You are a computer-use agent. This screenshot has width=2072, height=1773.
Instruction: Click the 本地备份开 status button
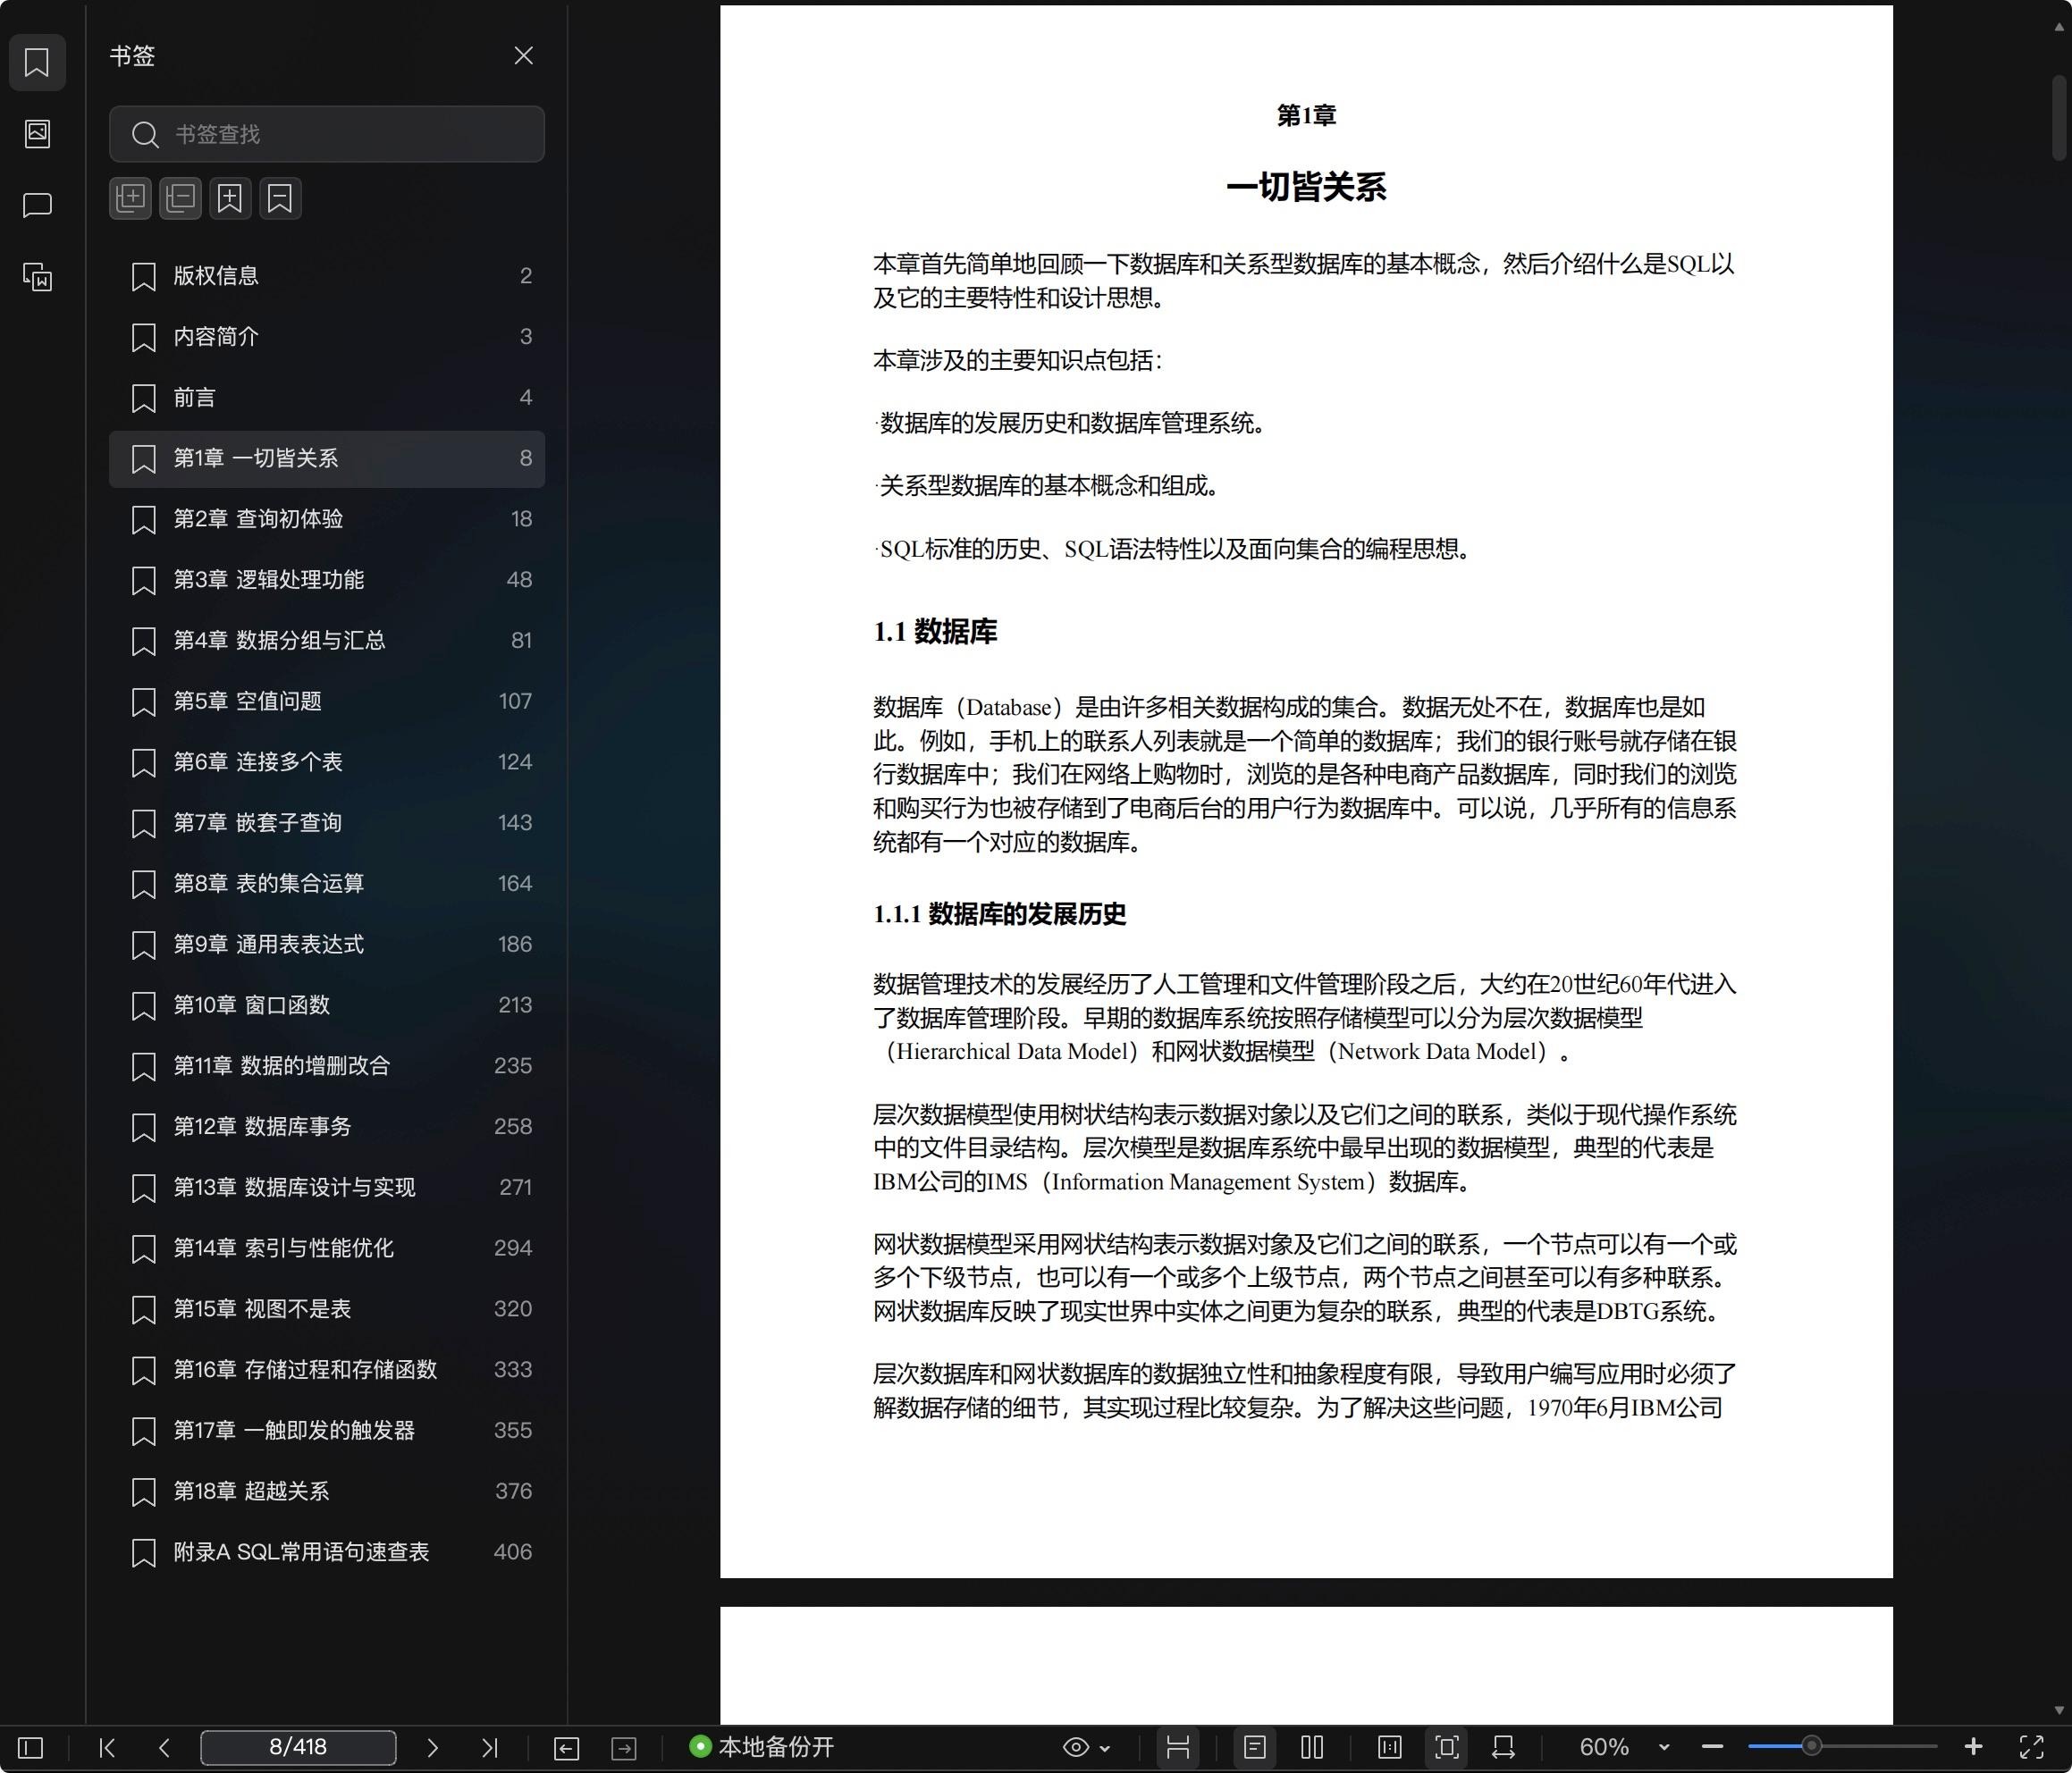point(761,1747)
